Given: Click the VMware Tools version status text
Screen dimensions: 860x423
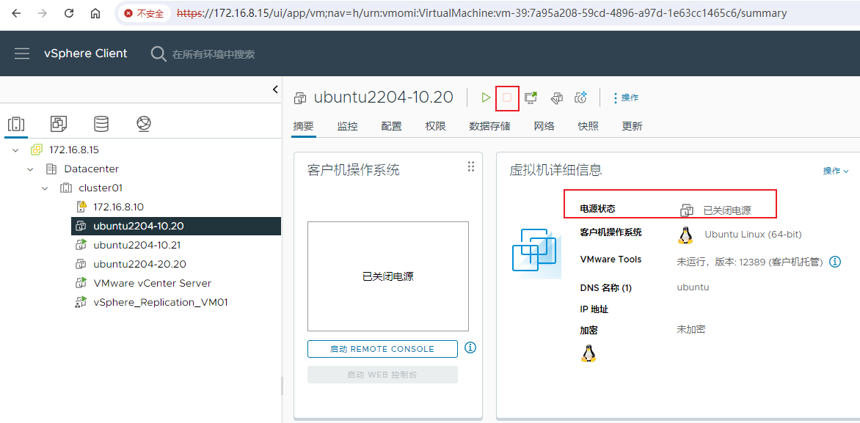Looking at the screenshot, I should pos(751,262).
